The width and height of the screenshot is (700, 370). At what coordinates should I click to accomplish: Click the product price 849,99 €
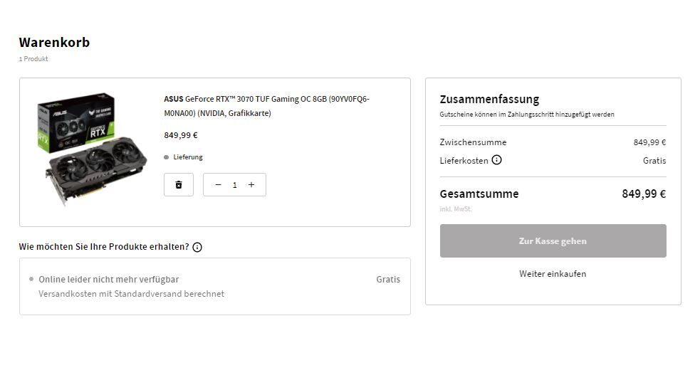click(x=181, y=135)
